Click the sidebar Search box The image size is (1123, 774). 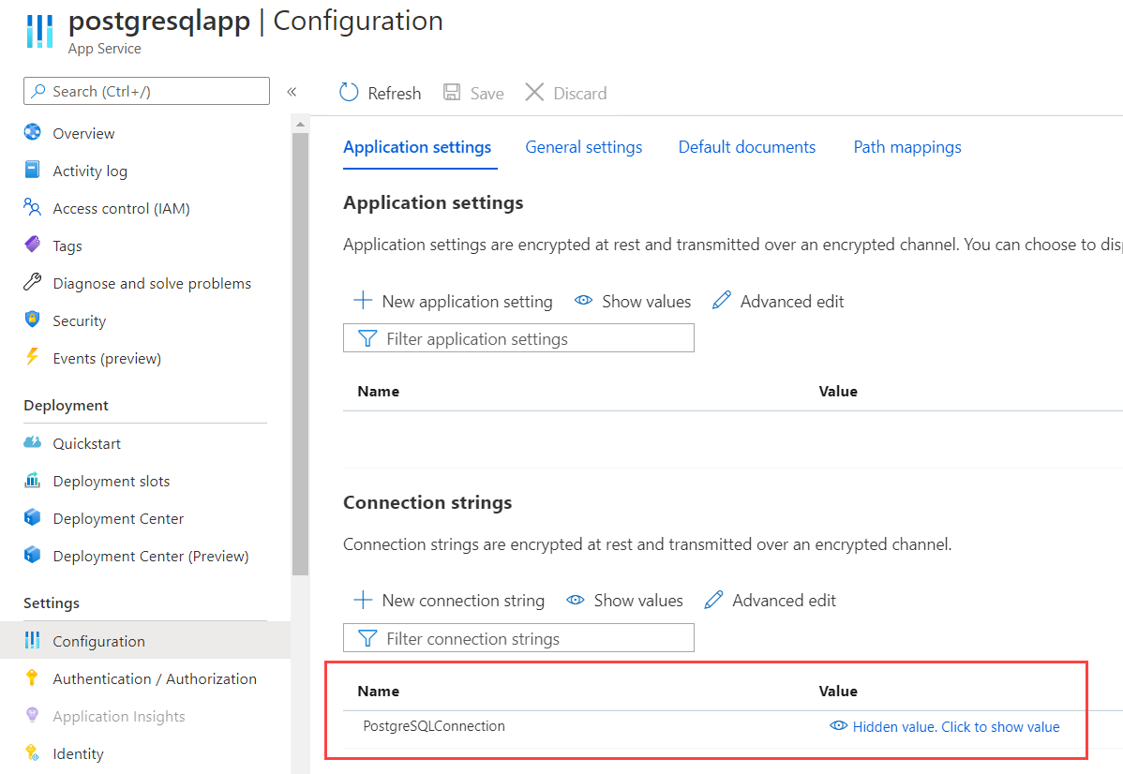tap(147, 91)
